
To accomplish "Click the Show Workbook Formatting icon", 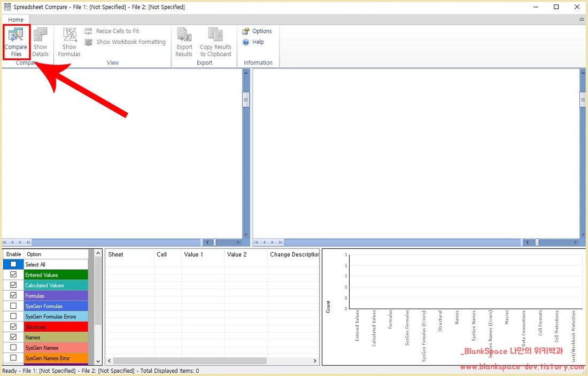I will (x=88, y=42).
